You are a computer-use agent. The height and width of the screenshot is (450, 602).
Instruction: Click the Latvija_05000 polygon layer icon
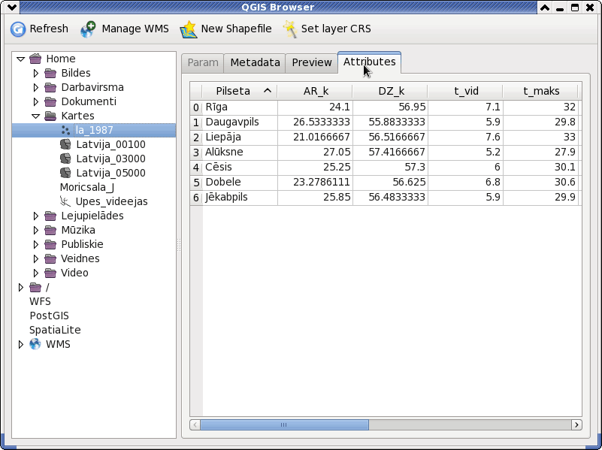[65, 173]
